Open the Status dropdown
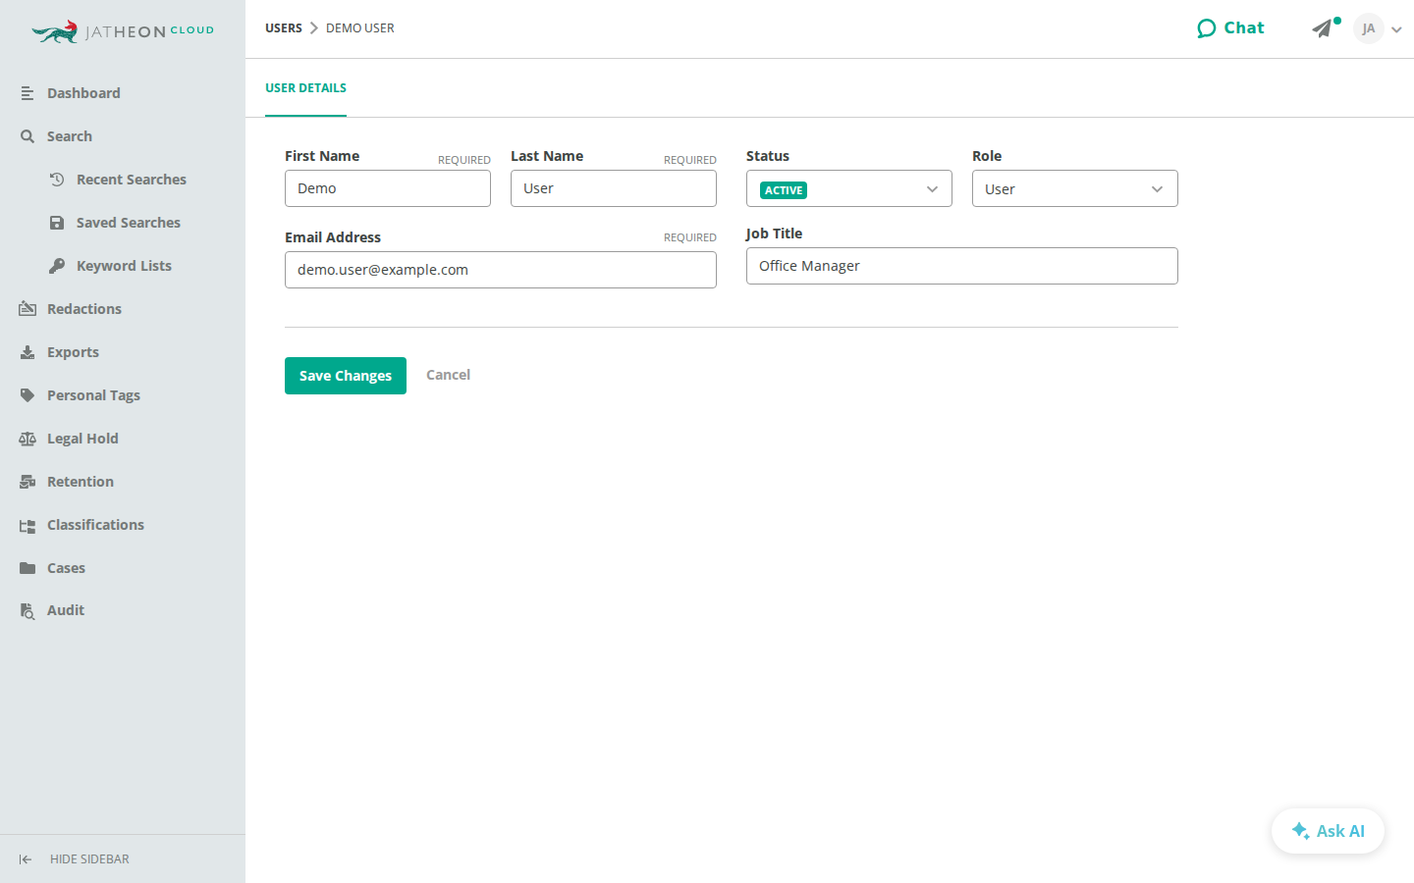This screenshot has width=1414, height=883. coord(849,188)
